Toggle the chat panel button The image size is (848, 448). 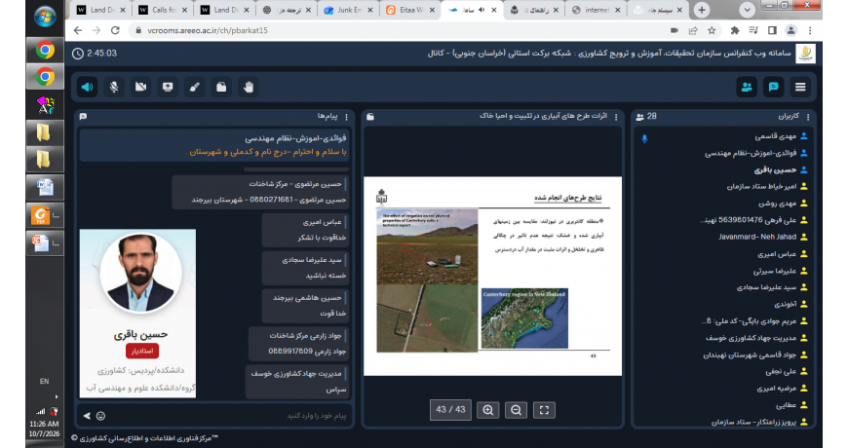tap(774, 87)
